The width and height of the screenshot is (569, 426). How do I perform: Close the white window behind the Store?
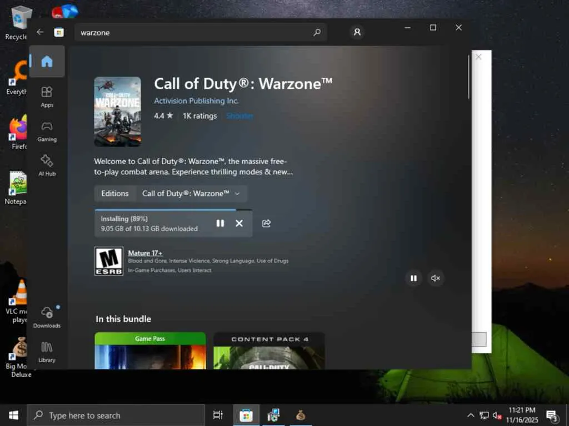[478, 57]
